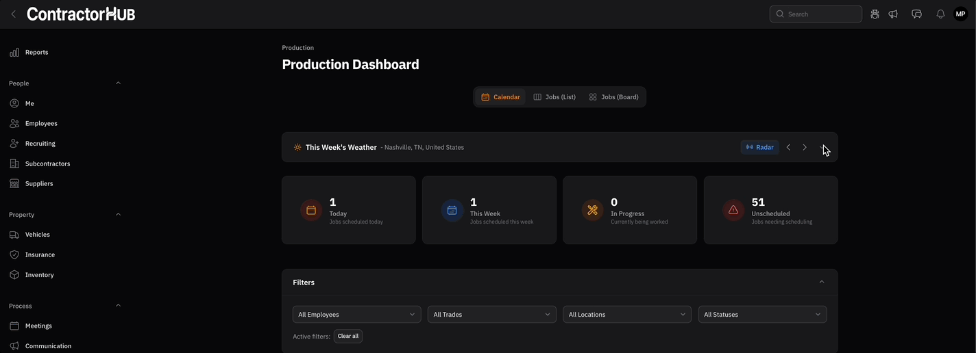976x353 pixels.
Task: Click the Production Dashboard heading
Action: click(350, 64)
